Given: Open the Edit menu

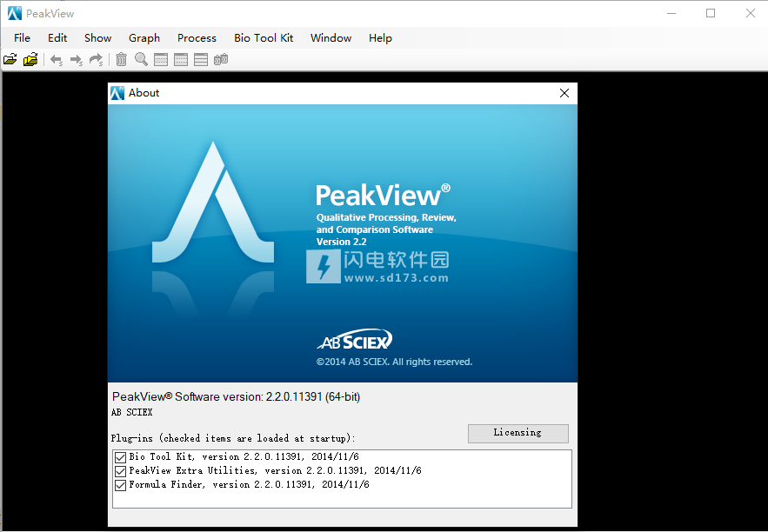Looking at the screenshot, I should tap(57, 37).
